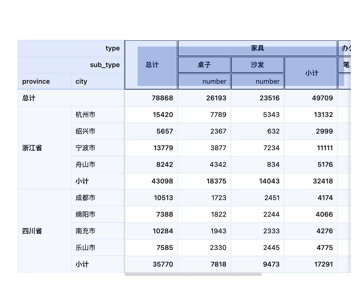Screen dimensions: 358x307
Task: Click subtotal cell 17291 for 四川省
Action: (x=311, y=264)
